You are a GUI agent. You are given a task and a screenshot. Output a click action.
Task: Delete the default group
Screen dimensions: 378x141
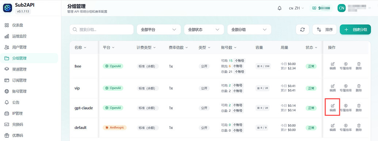[359, 128]
